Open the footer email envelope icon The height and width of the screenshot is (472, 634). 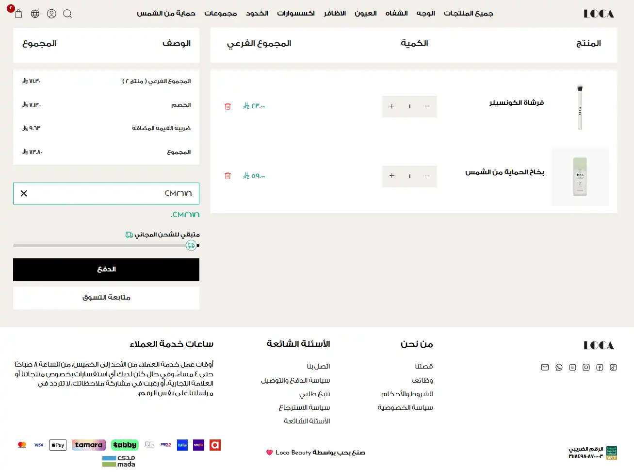coord(545,367)
